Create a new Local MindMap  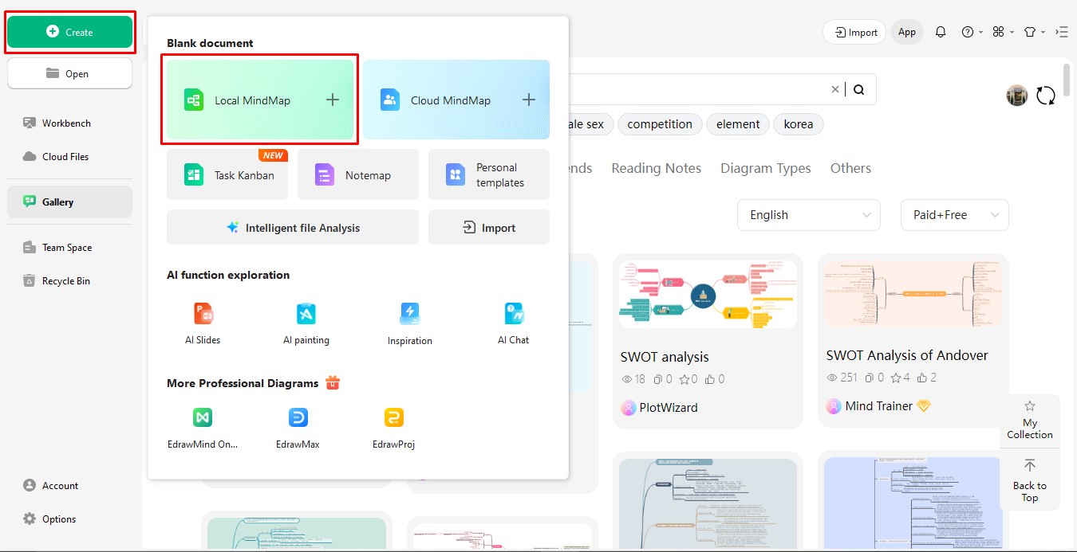[x=260, y=100]
